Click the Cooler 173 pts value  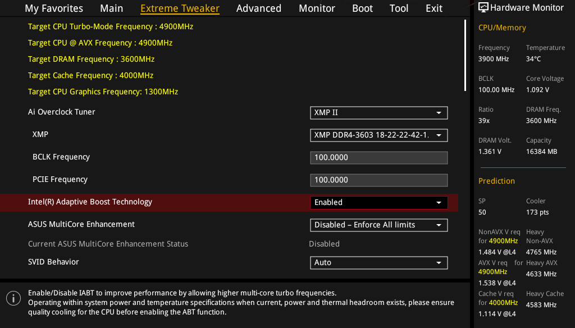pos(537,212)
